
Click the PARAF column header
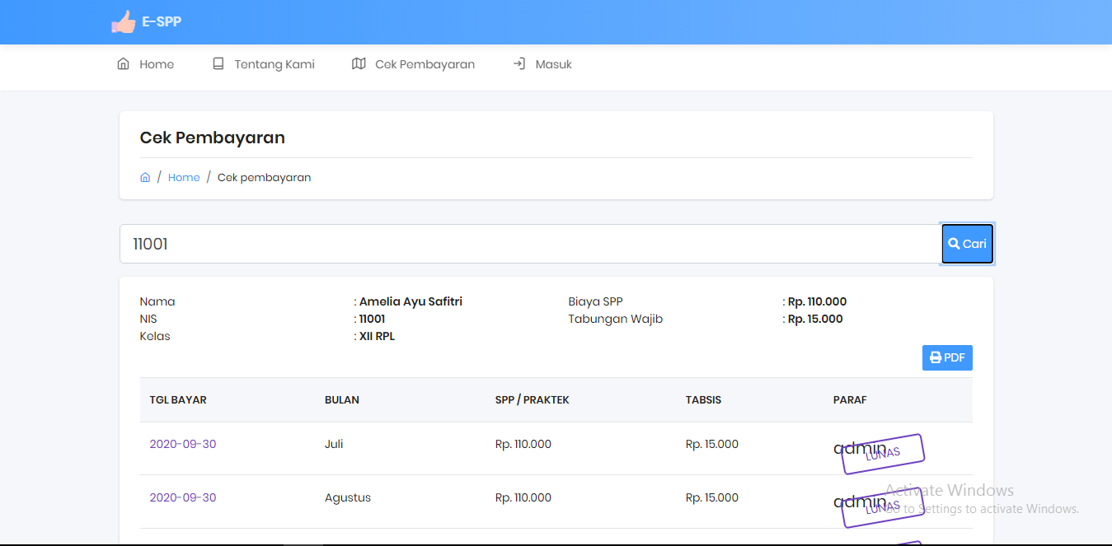coord(850,400)
